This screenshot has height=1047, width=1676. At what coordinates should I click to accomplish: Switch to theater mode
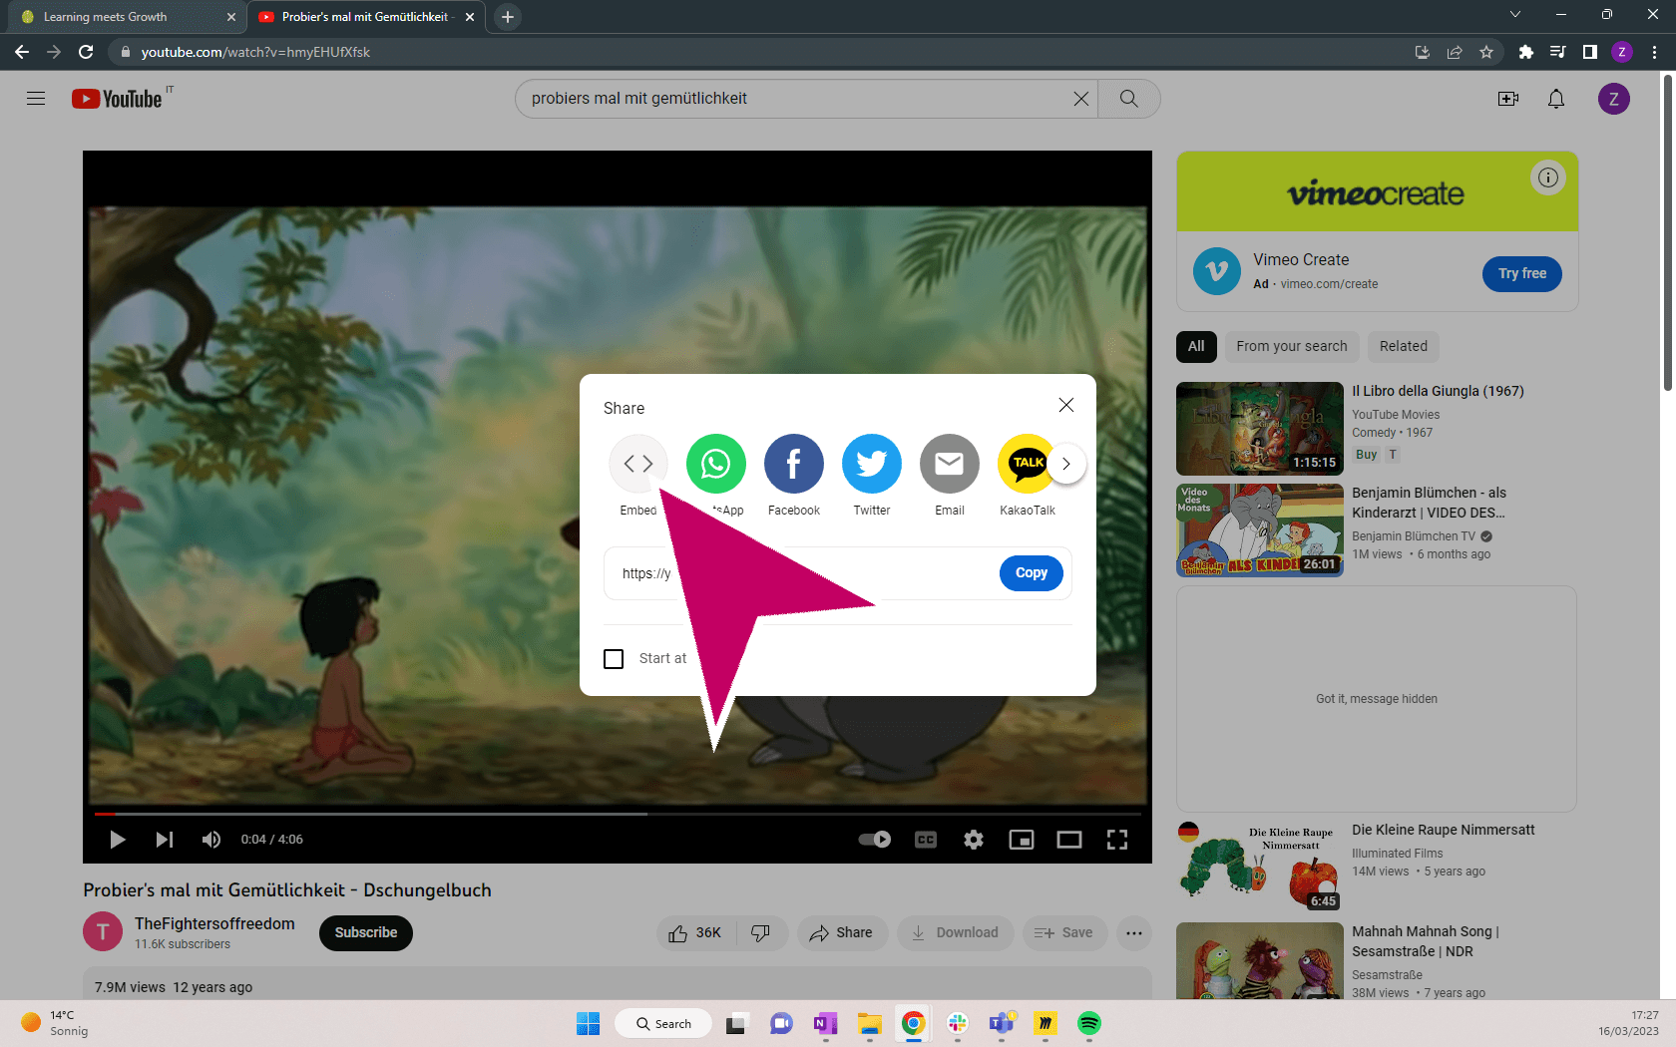pyautogui.click(x=1069, y=840)
